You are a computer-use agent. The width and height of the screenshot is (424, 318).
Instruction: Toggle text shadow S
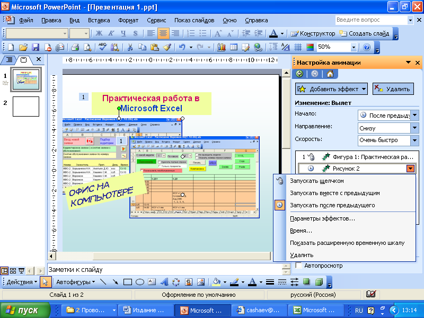pos(136,33)
